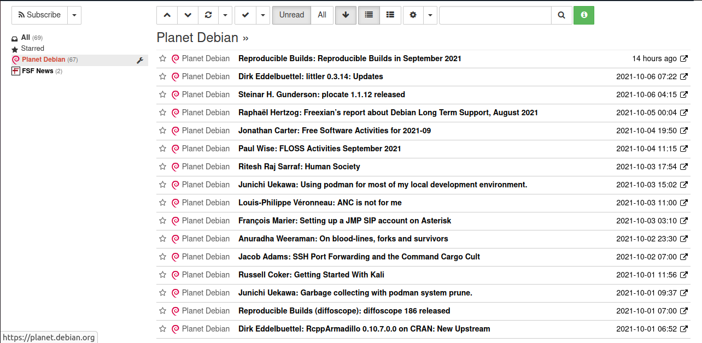Open podman development environment external icon

[x=683, y=185]
